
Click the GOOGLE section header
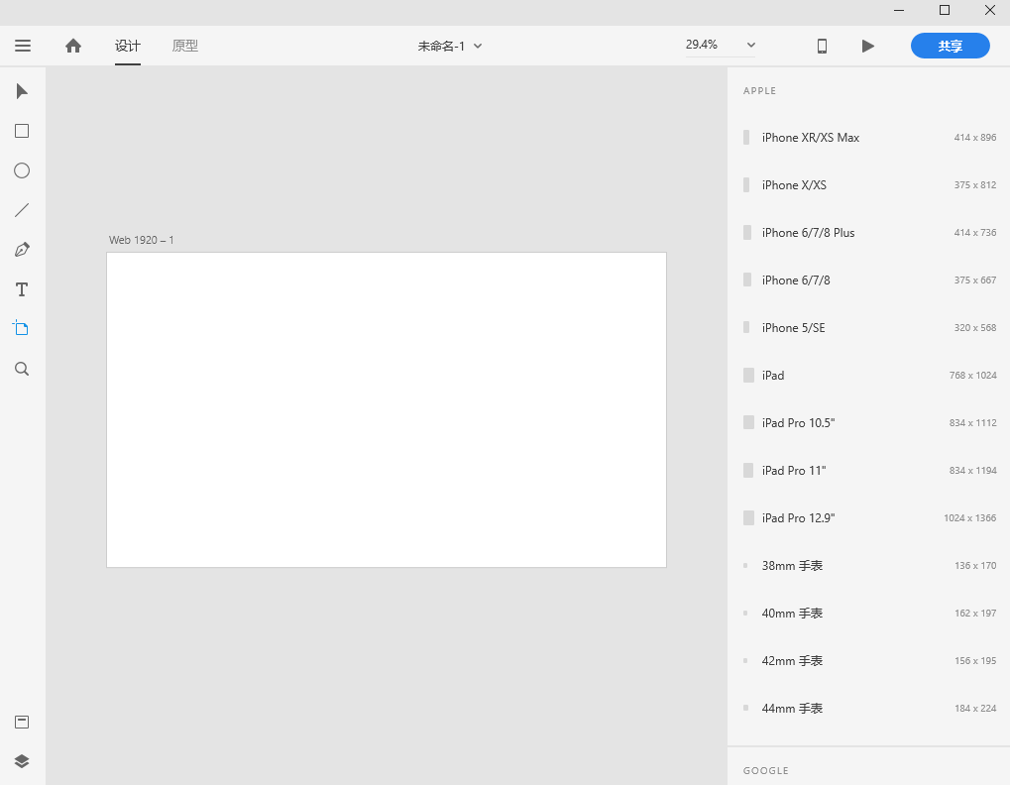(x=766, y=771)
